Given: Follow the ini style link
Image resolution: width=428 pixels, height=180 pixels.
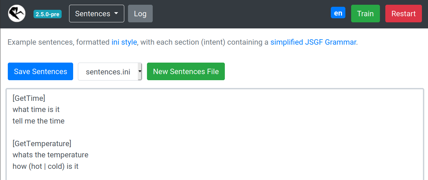Looking at the screenshot, I should [x=124, y=42].
